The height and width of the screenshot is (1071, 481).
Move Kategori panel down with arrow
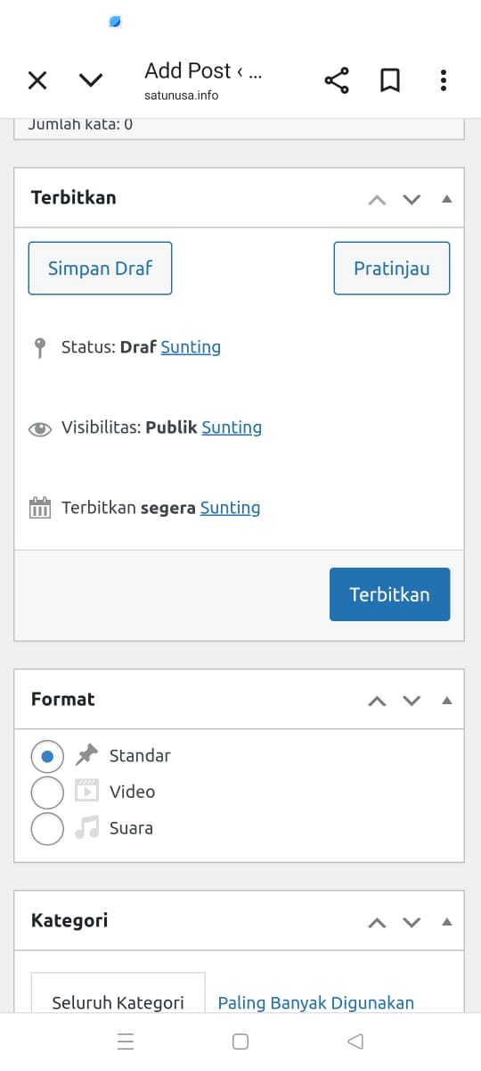click(412, 922)
